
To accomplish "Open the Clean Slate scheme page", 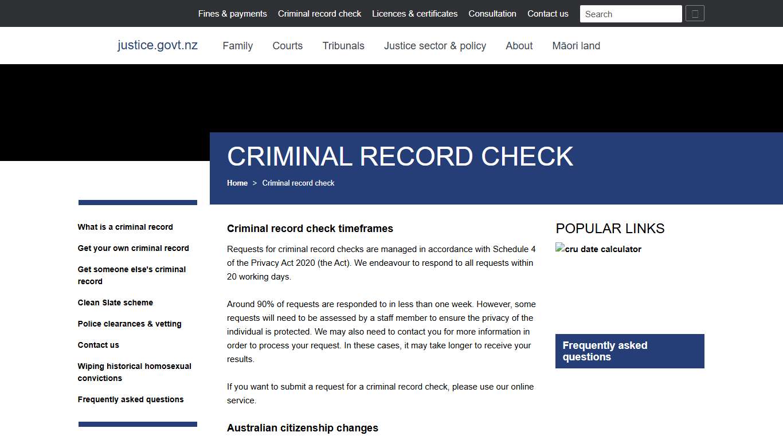I will 115,302.
